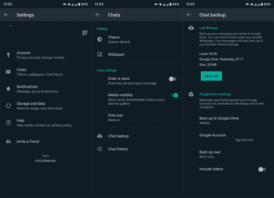Open Account settings entry
This screenshot has height=198, width=274.
pos(45,55)
